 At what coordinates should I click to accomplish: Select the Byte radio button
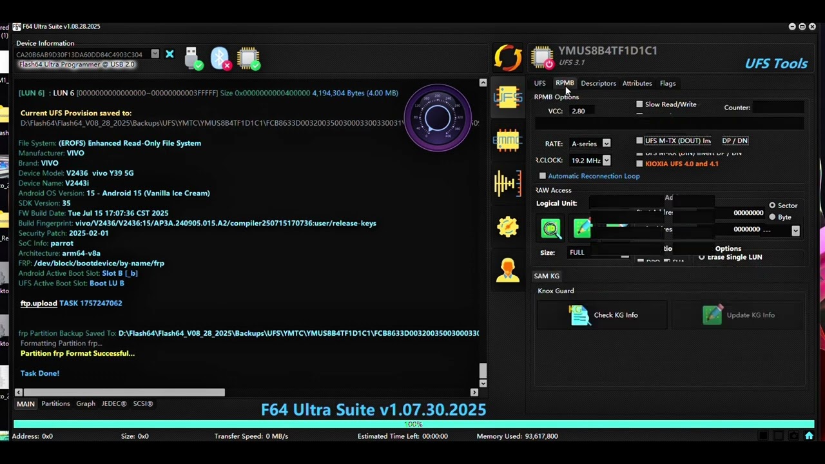[772, 217]
